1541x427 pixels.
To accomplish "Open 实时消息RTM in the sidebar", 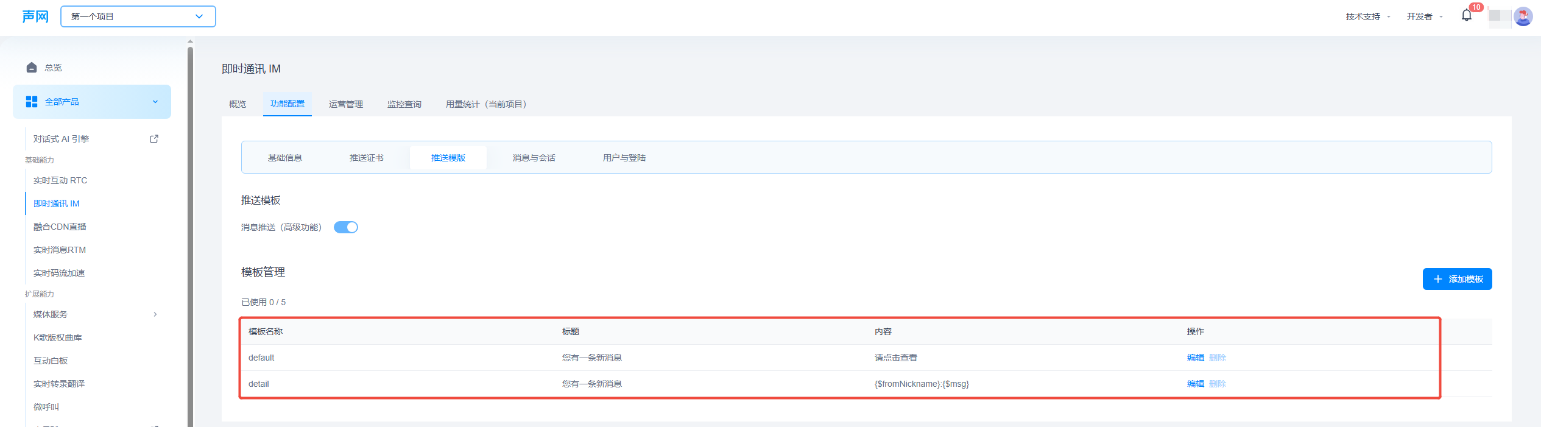I will tap(60, 250).
